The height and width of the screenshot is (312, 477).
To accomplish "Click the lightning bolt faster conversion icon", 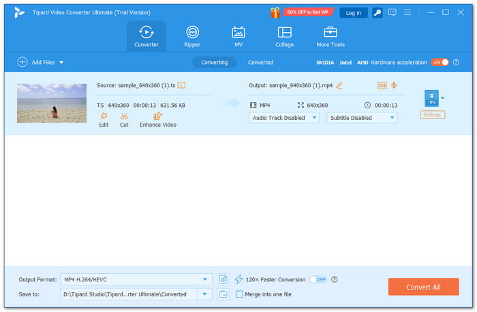I will tap(238, 279).
